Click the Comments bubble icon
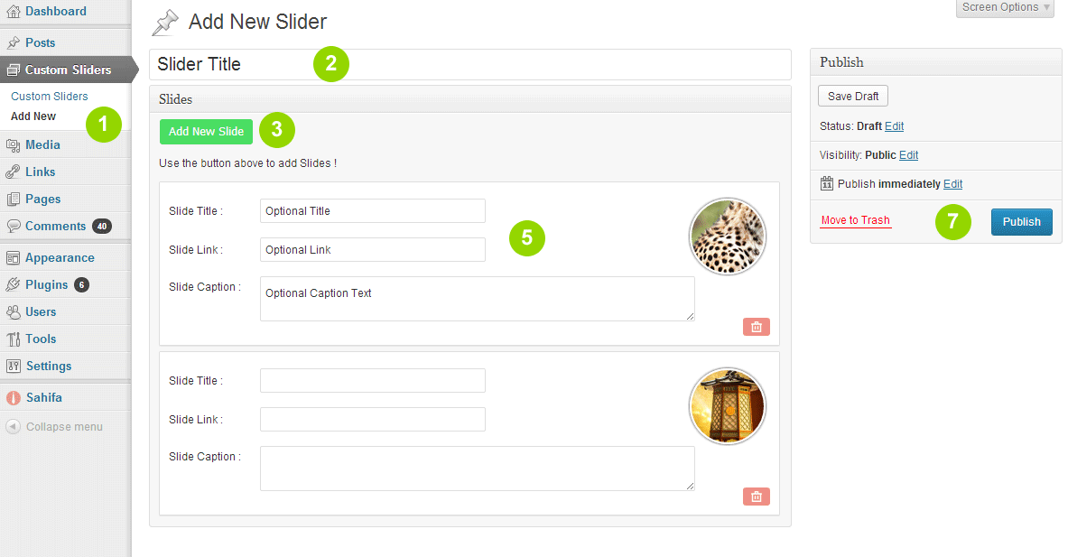This screenshot has height=557, width=1068. coord(13,226)
